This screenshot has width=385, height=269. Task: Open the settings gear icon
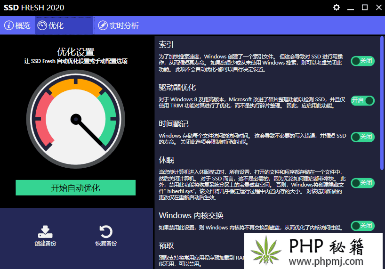pos(337,8)
